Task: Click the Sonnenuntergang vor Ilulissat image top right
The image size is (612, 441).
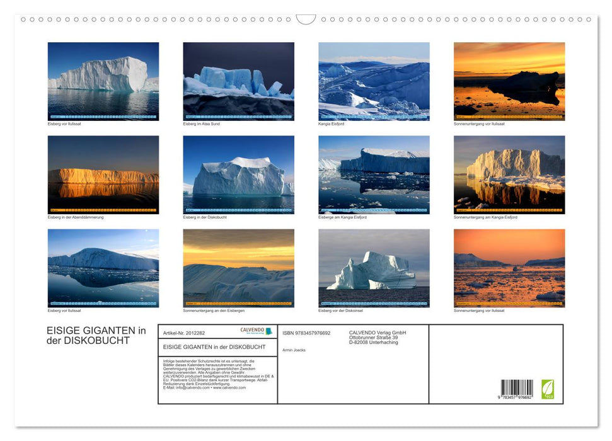Action: point(509,80)
